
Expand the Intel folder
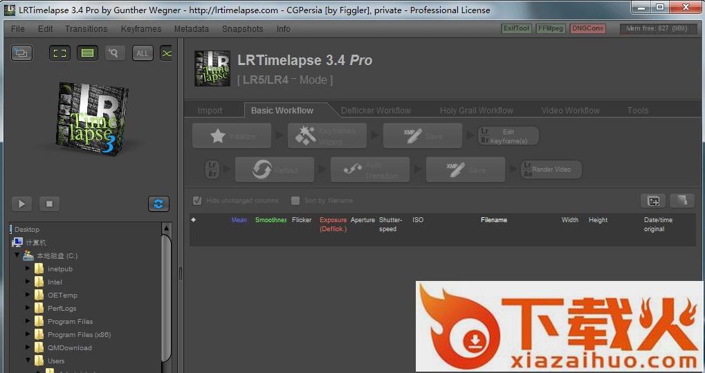pos(28,281)
